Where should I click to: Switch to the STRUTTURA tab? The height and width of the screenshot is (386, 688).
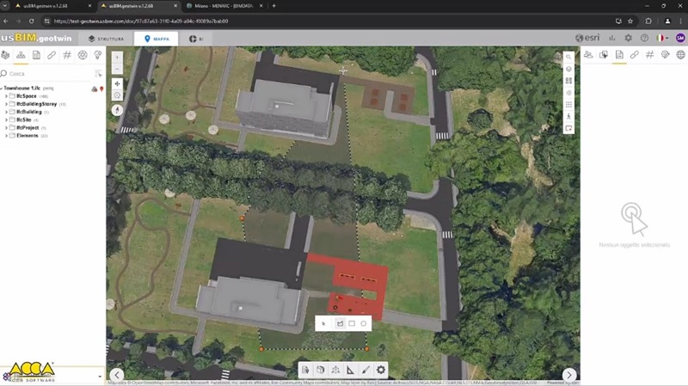click(106, 39)
